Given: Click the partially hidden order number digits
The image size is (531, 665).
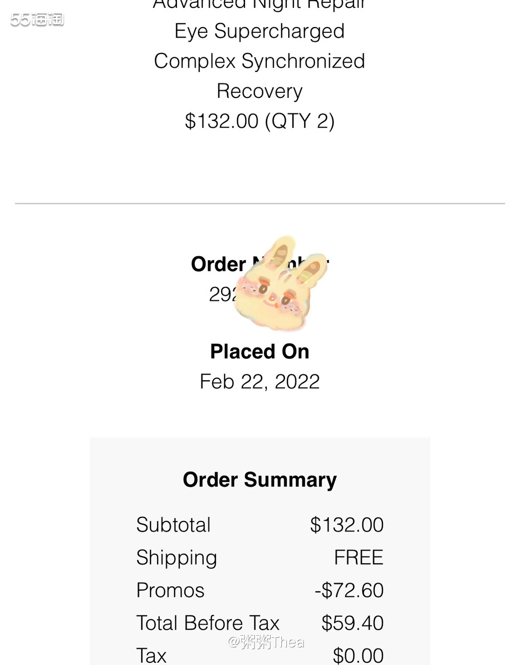Looking at the screenshot, I should [222, 294].
